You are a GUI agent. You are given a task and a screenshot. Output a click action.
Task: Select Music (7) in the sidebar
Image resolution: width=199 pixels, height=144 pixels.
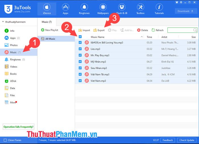pos(19,52)
